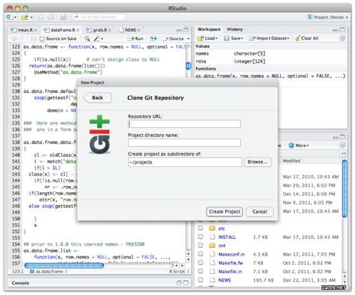
Task: Click the Re-run previous region icon
Action: [153, 39]
